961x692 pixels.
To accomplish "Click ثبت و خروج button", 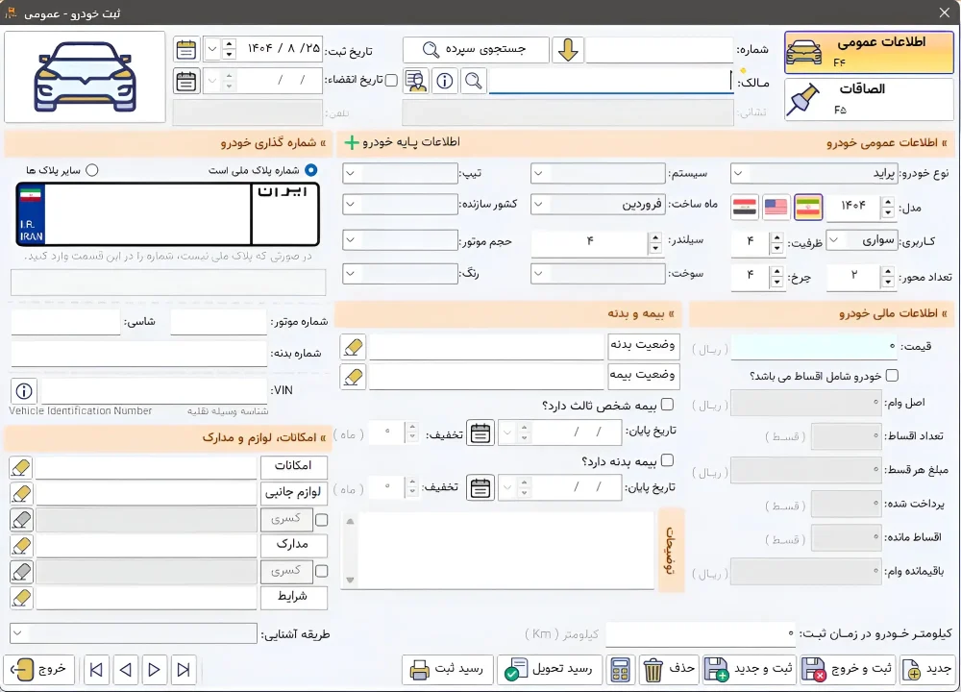I will pyautogui.click(x=849, y=670).
